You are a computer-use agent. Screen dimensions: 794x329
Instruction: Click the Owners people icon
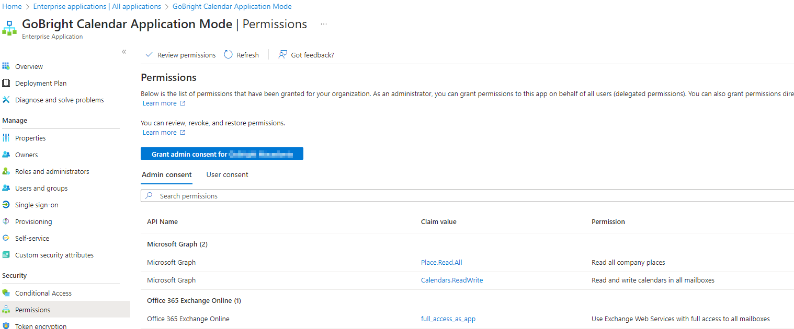click(x=6, y=155)
